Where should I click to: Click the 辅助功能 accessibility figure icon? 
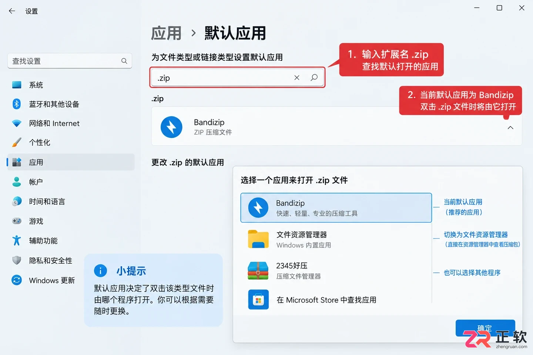click(x=17, y=241)
